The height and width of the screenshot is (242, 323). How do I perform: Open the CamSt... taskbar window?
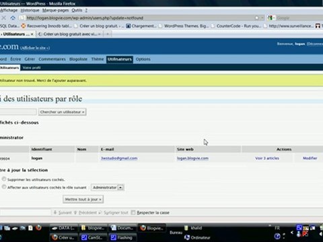coord(93,237)
